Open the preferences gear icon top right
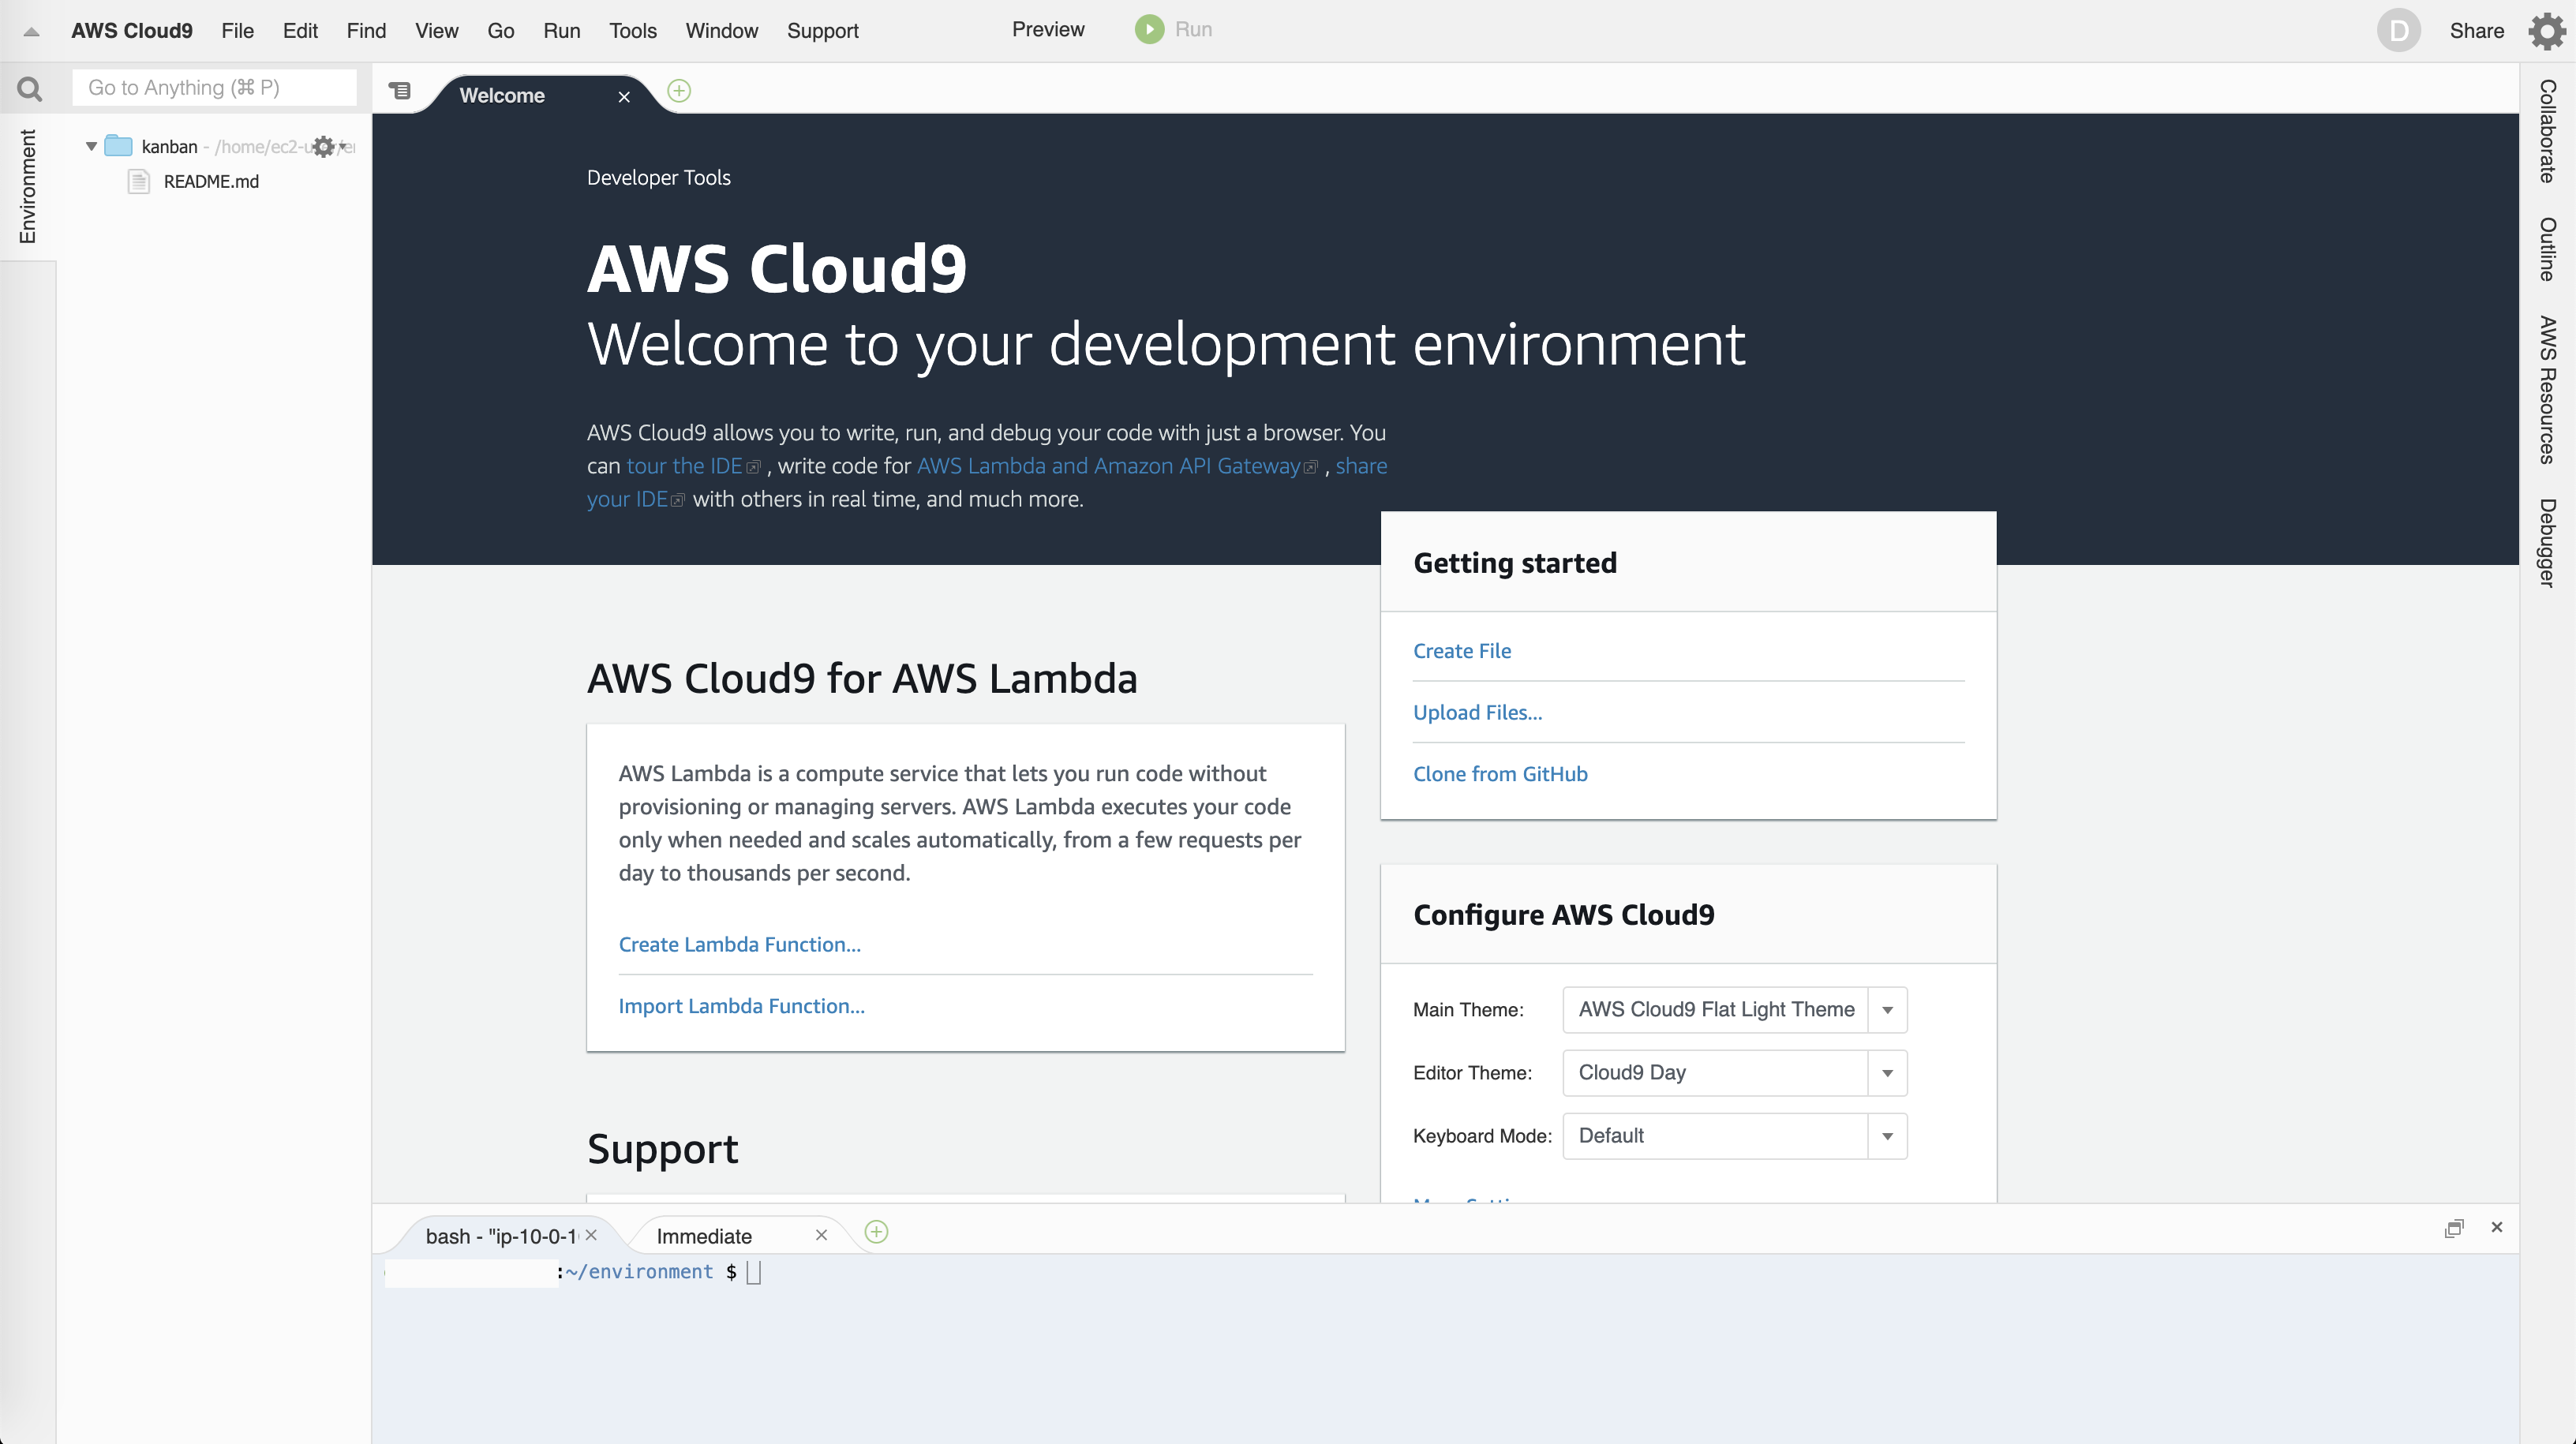 (2547, 31)
